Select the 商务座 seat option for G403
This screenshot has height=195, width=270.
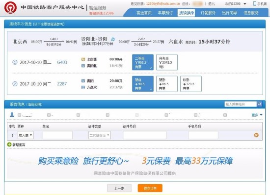point(167,62)
